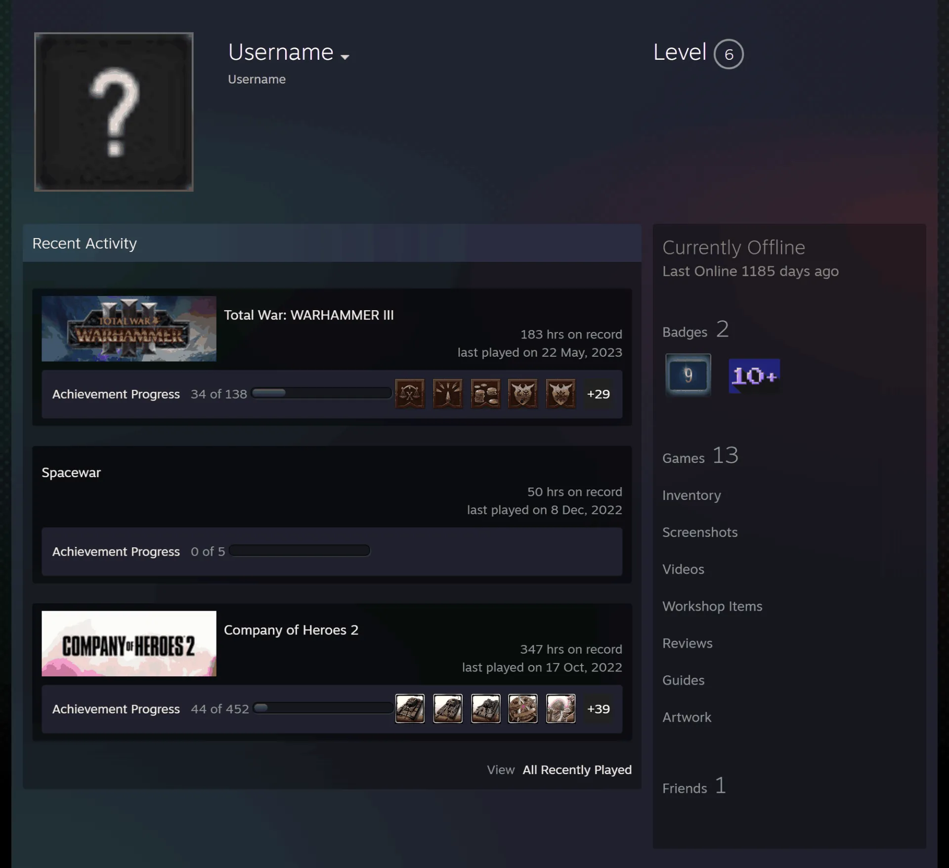Open the Inventory page
Image resolution: width=949 pixels, height=868 pixels.
coord(691,495)
